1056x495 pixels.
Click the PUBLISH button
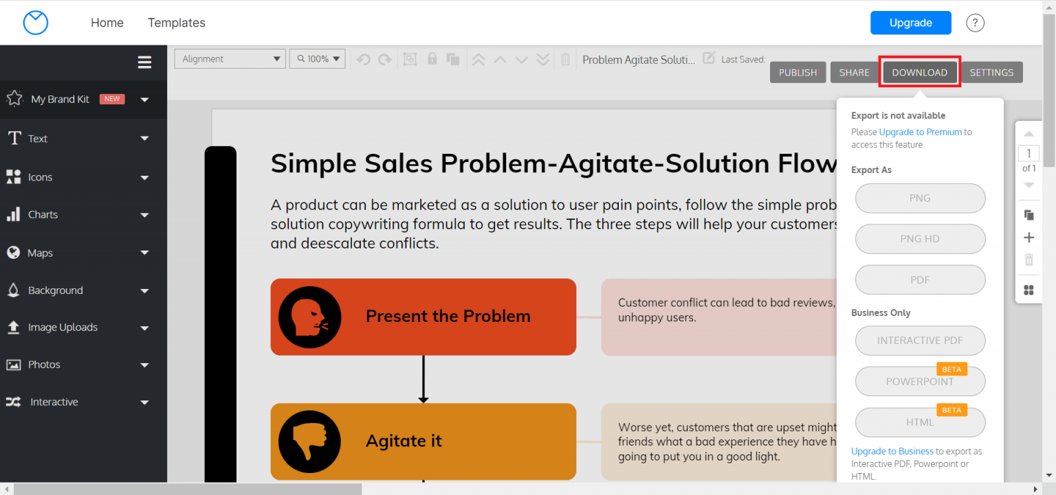pos(797,72)
